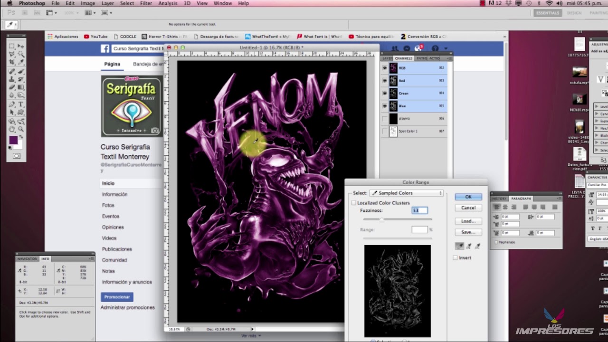The height and width of the screenshot is (342, 608).
Task: Select the Gradient tool
Action: click(x=21, y=87)
